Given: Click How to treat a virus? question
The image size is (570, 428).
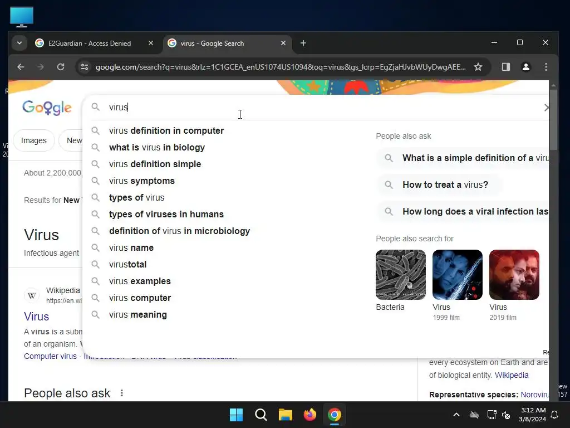Looking at the screenshot, I should coord(440,185).
